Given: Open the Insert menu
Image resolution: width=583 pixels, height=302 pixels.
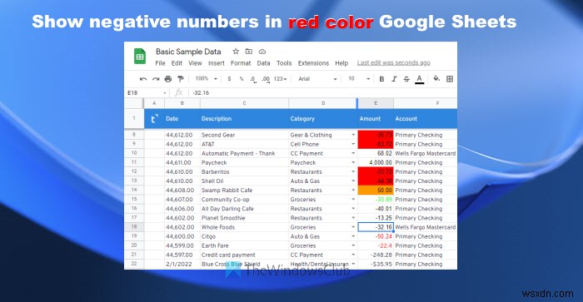Looking at the screenshot, I should 217,63.
